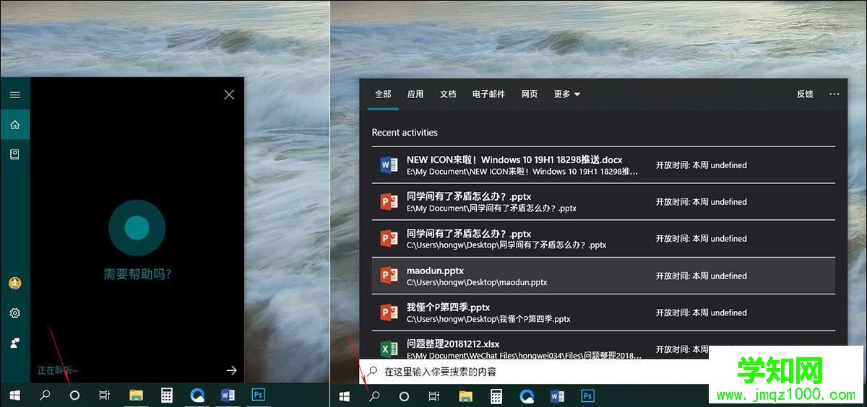Launch Calculator in left screenshot taskbar
Viewport: 867px width, 407px height.
[167, 395]
